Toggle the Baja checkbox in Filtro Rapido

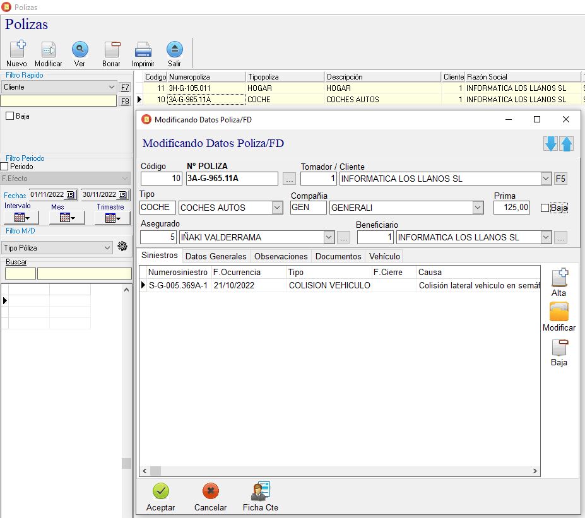click(x=10, y=116)
